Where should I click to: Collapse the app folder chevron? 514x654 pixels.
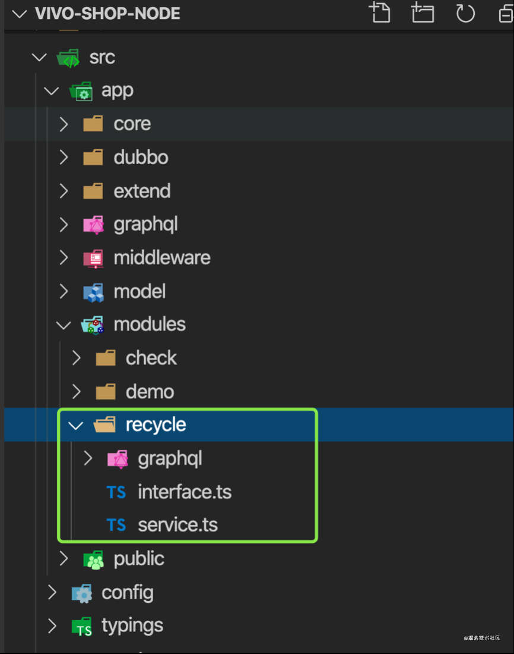(x=51, y=90)
